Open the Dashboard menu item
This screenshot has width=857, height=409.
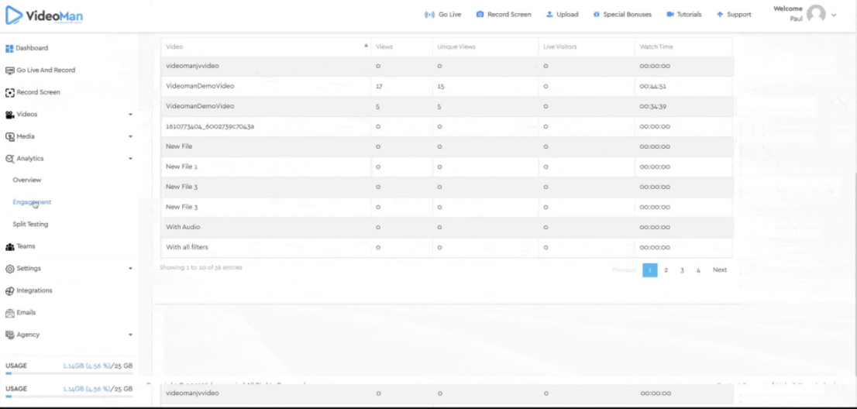[x=32, y=48]
